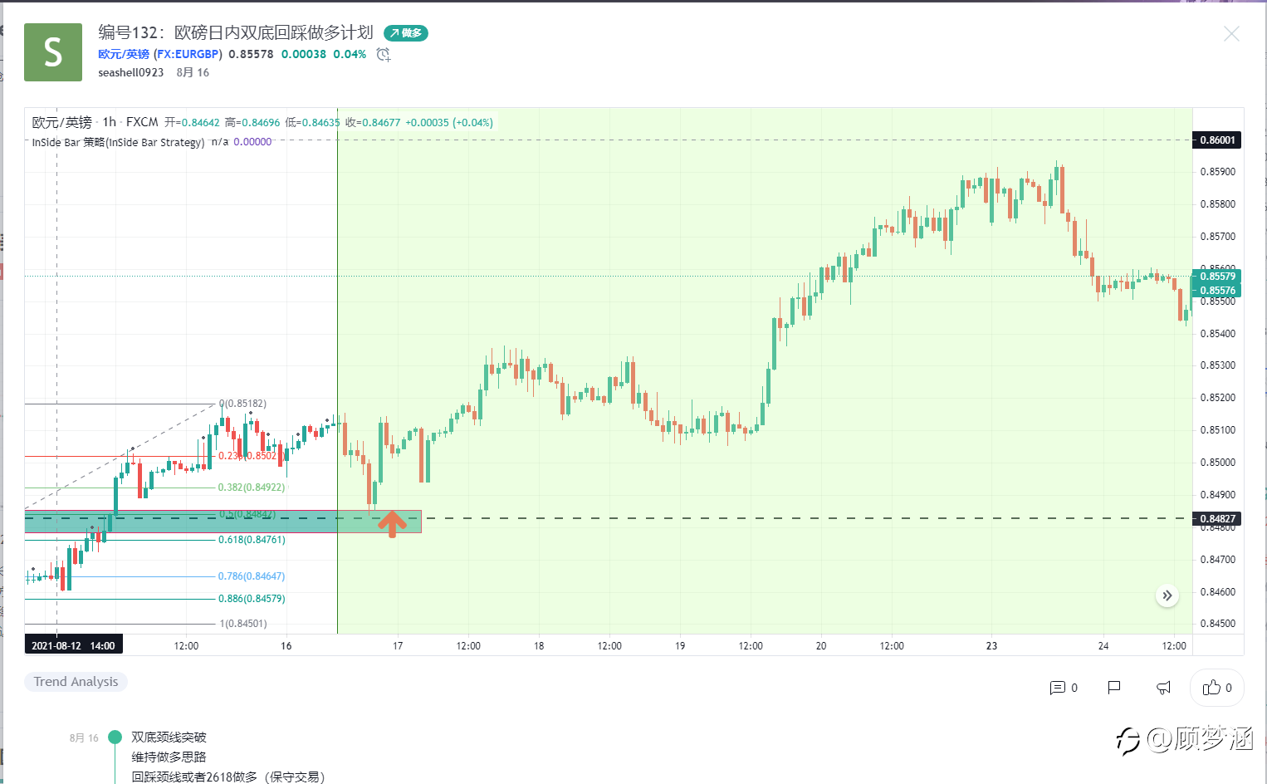The image size is (1267, 784).
Task: Open author profile seashell0923
Action: 131,72
